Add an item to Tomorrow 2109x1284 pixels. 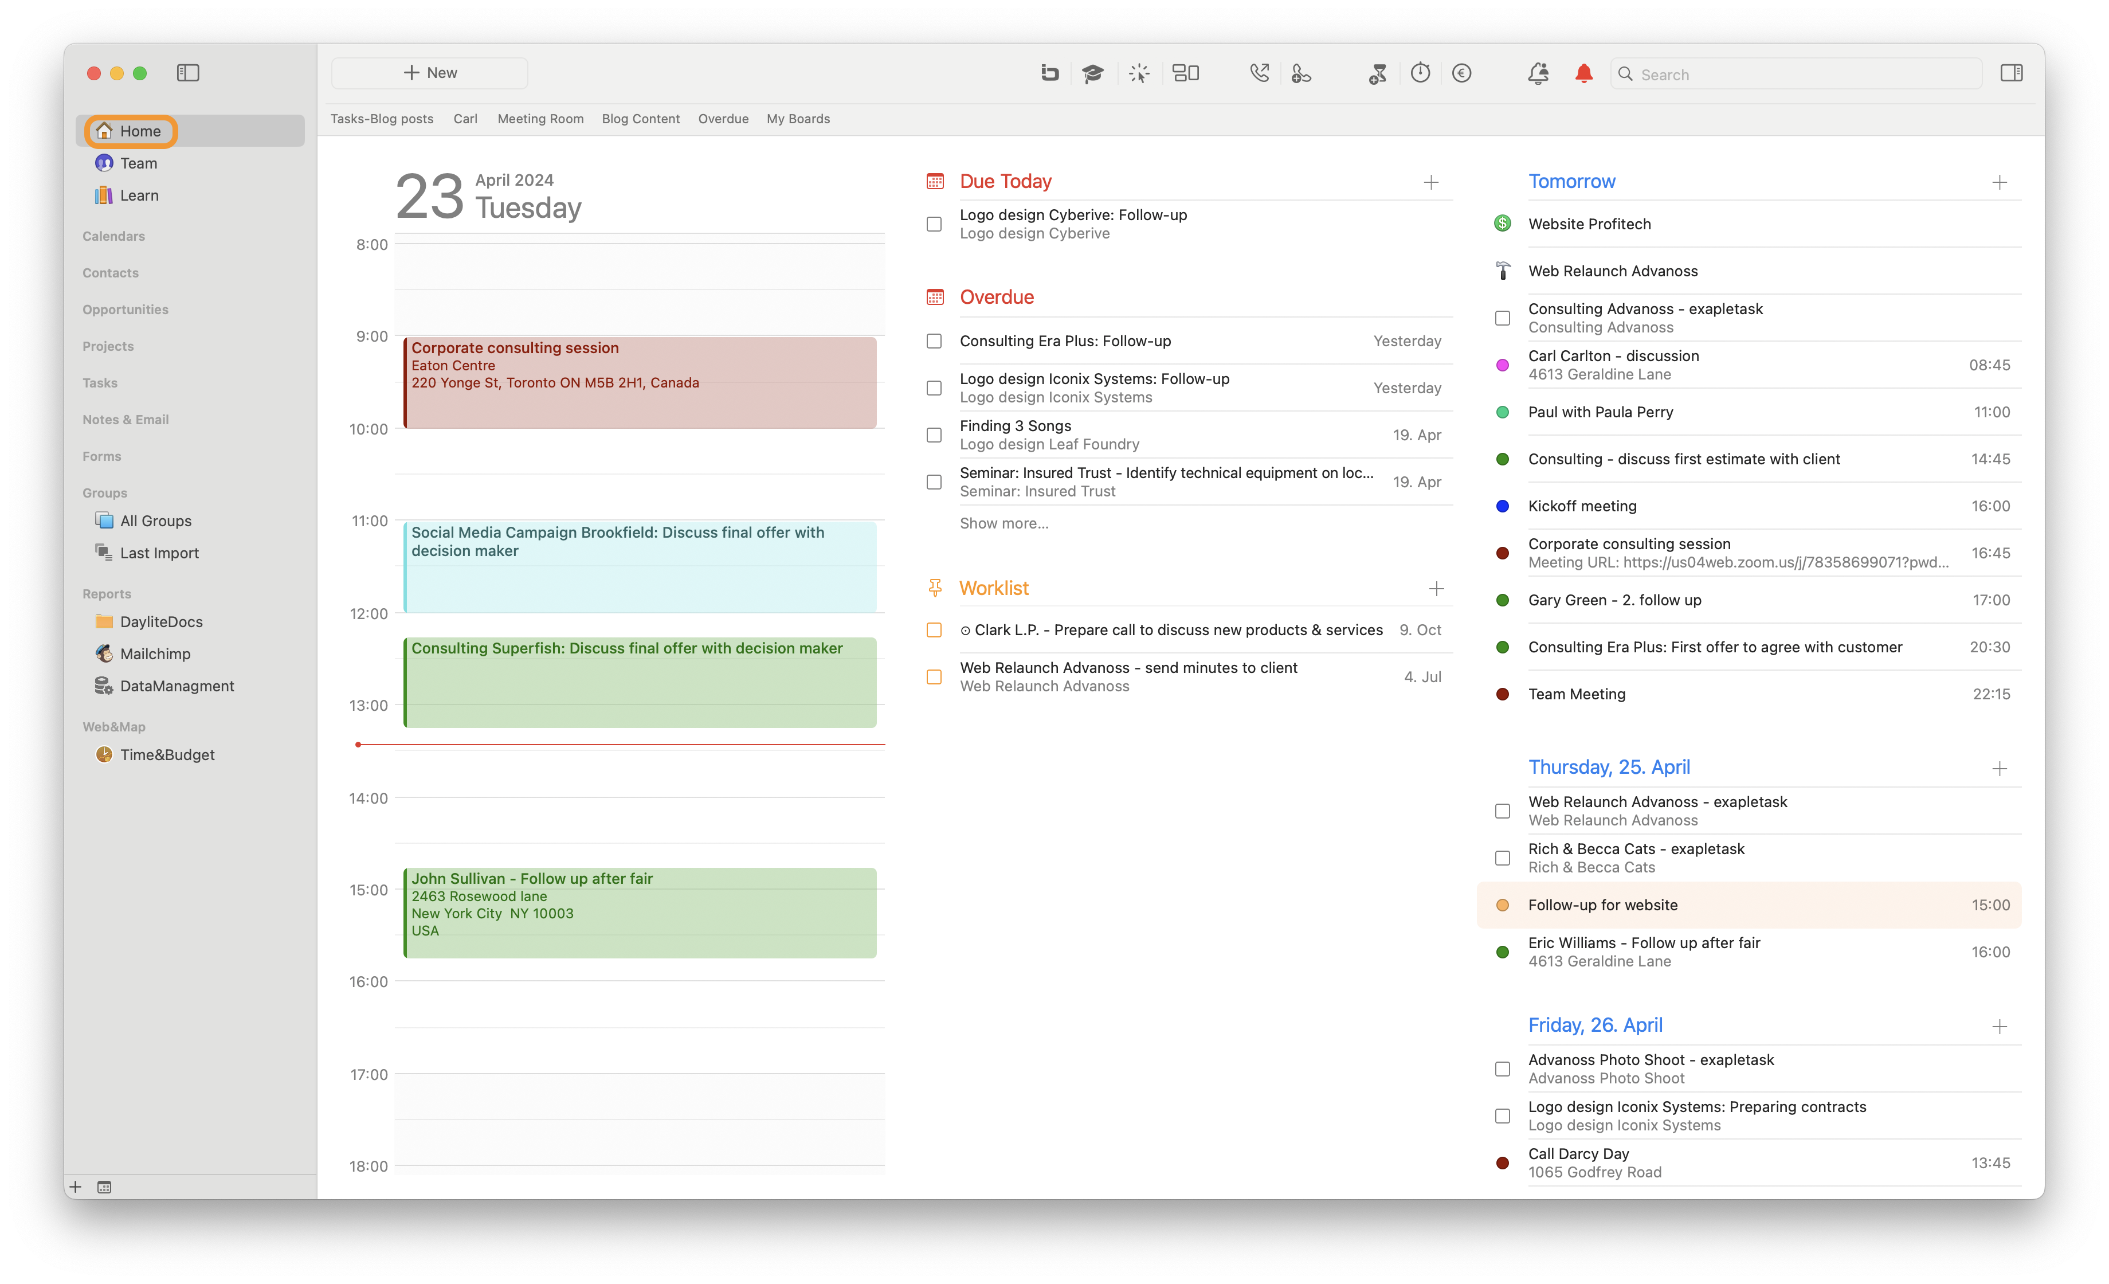point(2000,182)
